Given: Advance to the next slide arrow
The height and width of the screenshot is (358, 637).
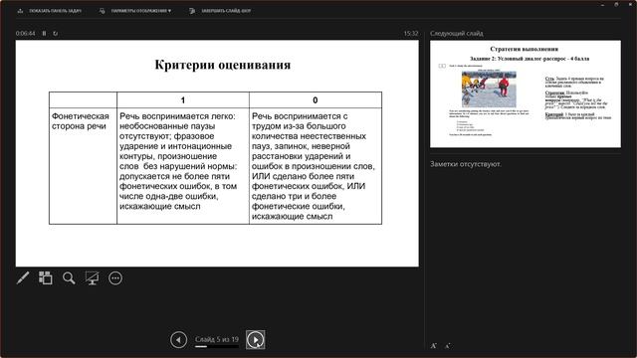Looking at the screenshot, I should tap(255, 340).
